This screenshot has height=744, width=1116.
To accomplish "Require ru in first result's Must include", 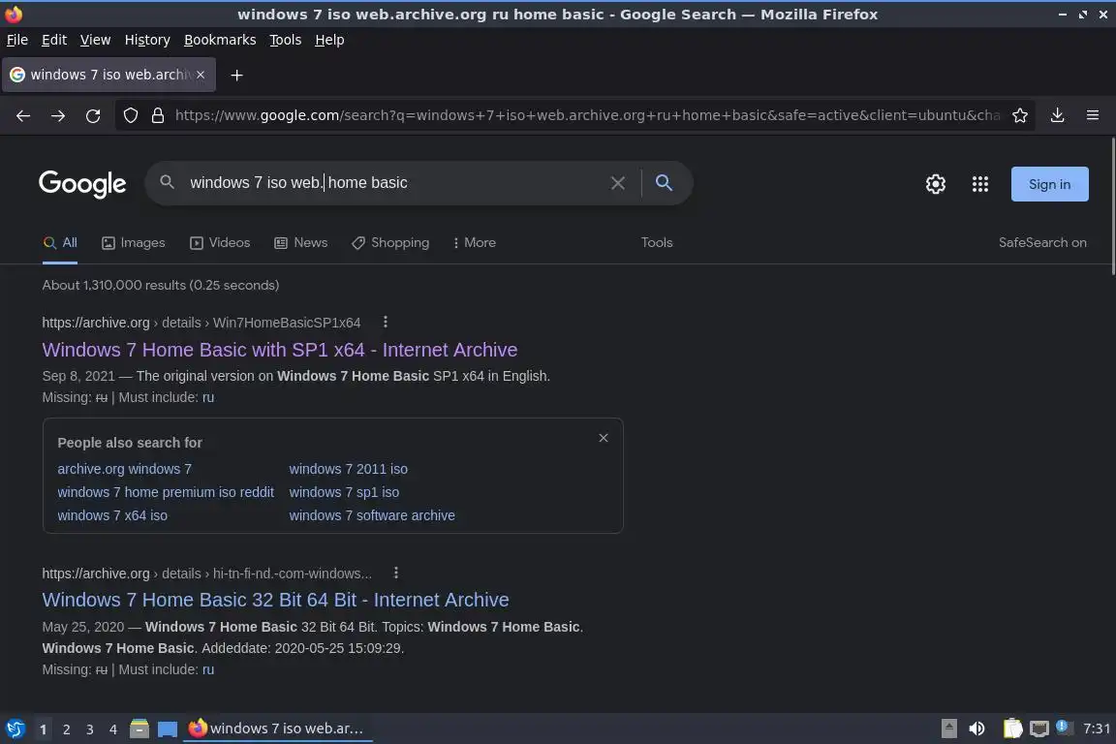I will coord(208,397).
